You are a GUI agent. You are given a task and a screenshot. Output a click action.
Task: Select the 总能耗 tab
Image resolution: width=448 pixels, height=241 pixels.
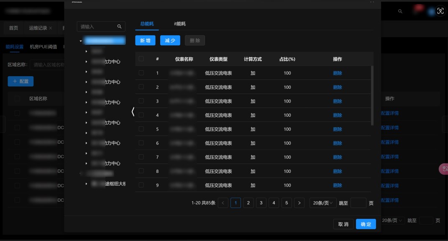[x=147, y=24]
